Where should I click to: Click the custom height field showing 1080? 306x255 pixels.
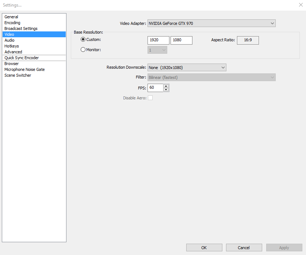point(181,40)
